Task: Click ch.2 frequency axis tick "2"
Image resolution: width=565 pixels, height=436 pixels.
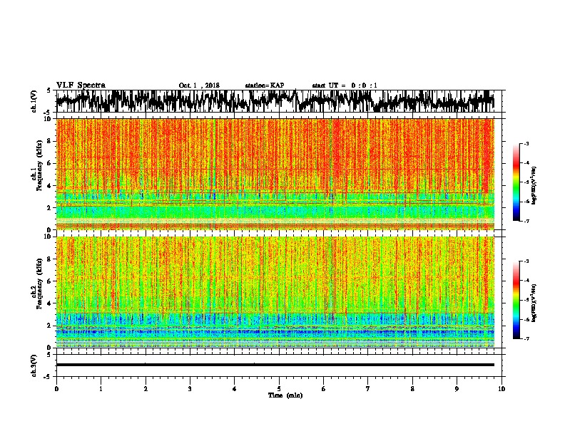Action: (x=50, y=326)
